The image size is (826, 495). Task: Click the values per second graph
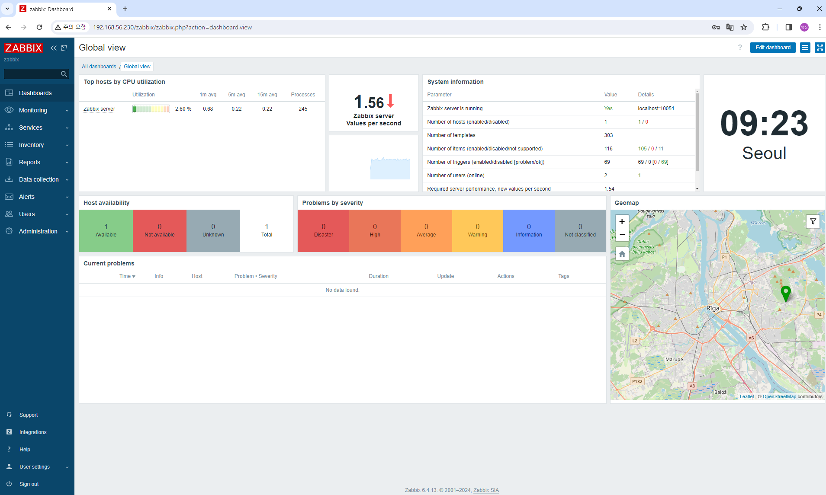[390, 168]
